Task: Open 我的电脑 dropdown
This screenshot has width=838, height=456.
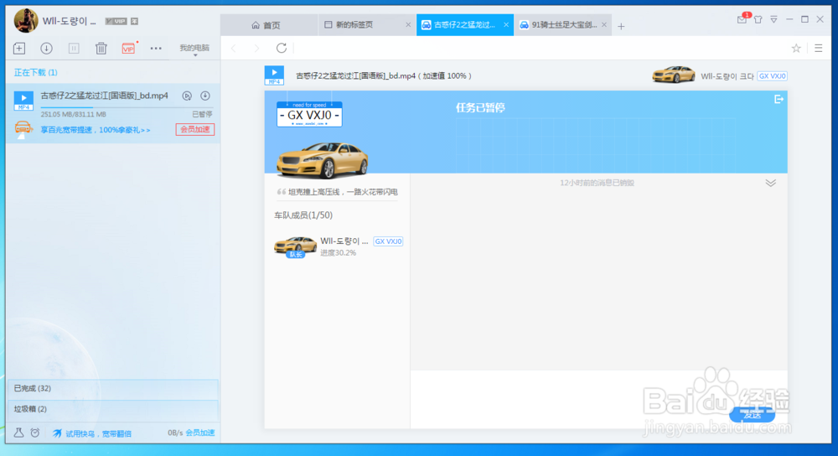Action: pos(194,49)
